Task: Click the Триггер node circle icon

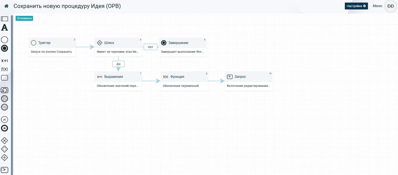Action: pos(34,43)
